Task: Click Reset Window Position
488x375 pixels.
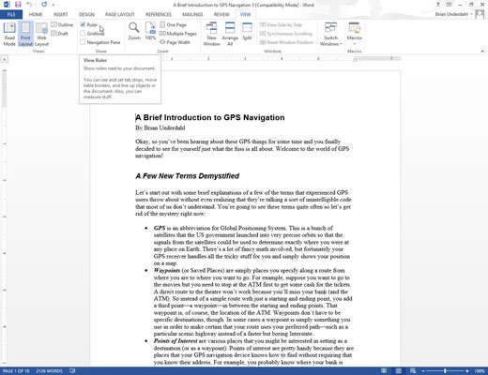Action: (286, 42)
